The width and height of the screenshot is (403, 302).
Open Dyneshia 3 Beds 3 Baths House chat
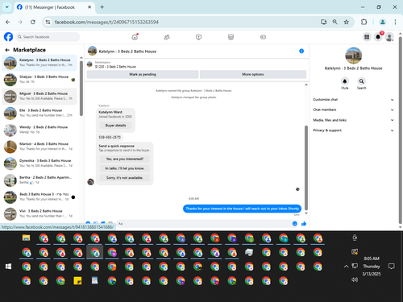tap(39, 163)
